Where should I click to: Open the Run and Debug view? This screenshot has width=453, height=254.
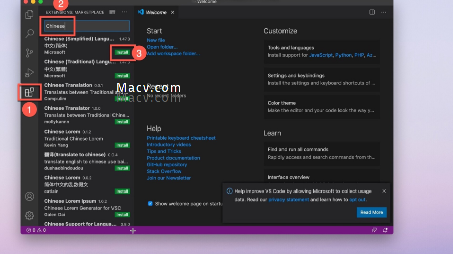point(29,72)
